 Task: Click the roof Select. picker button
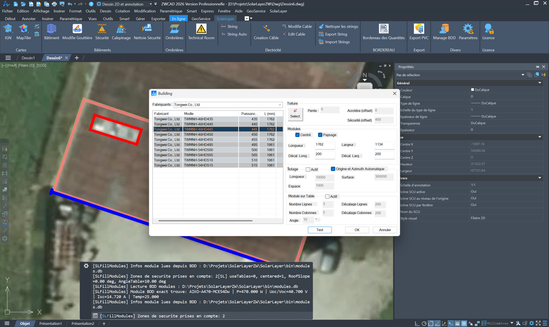(295, 114)
